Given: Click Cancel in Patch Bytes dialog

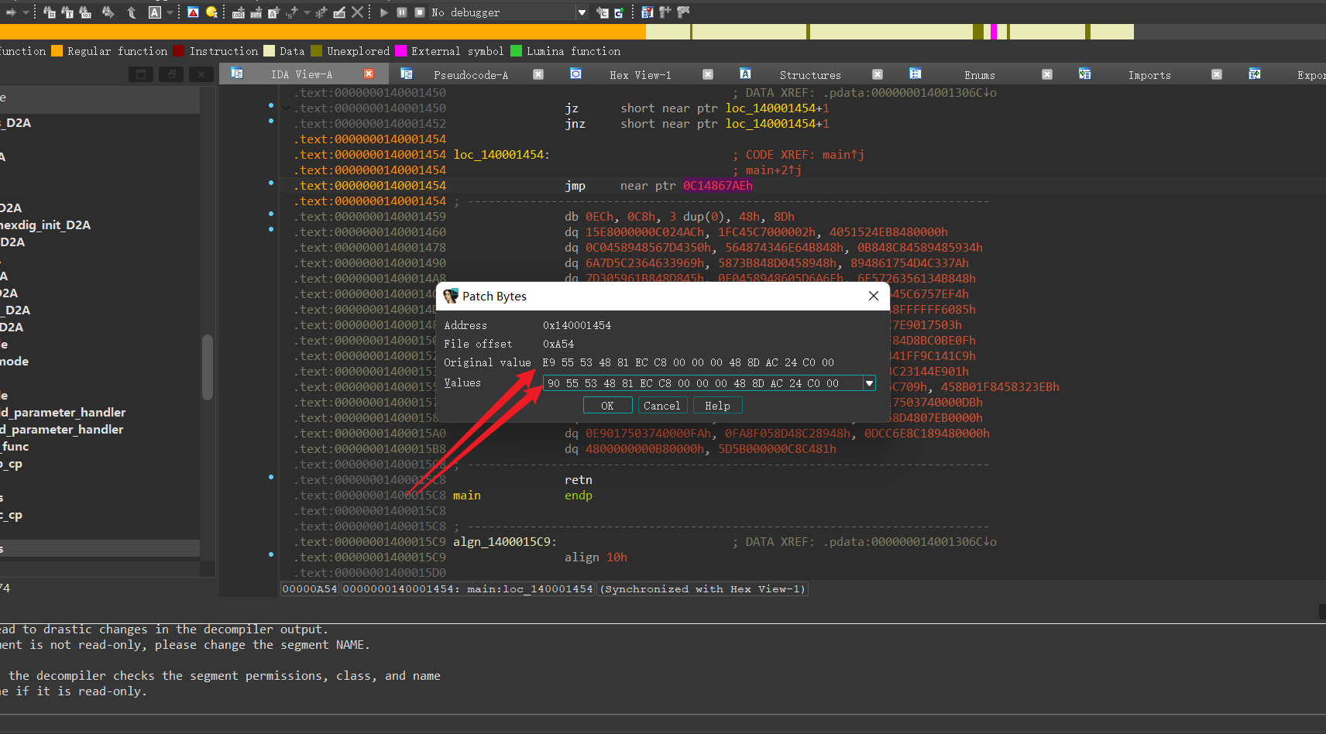Looking at the screenshot, I should pos(661,406).
